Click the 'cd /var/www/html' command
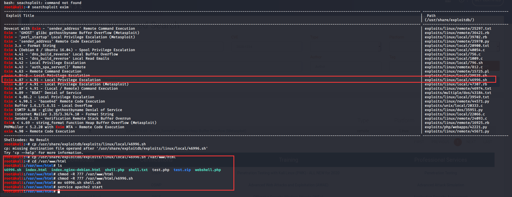Image resolution: width=512 pixels, height=197 pixels. pos(49,161)
